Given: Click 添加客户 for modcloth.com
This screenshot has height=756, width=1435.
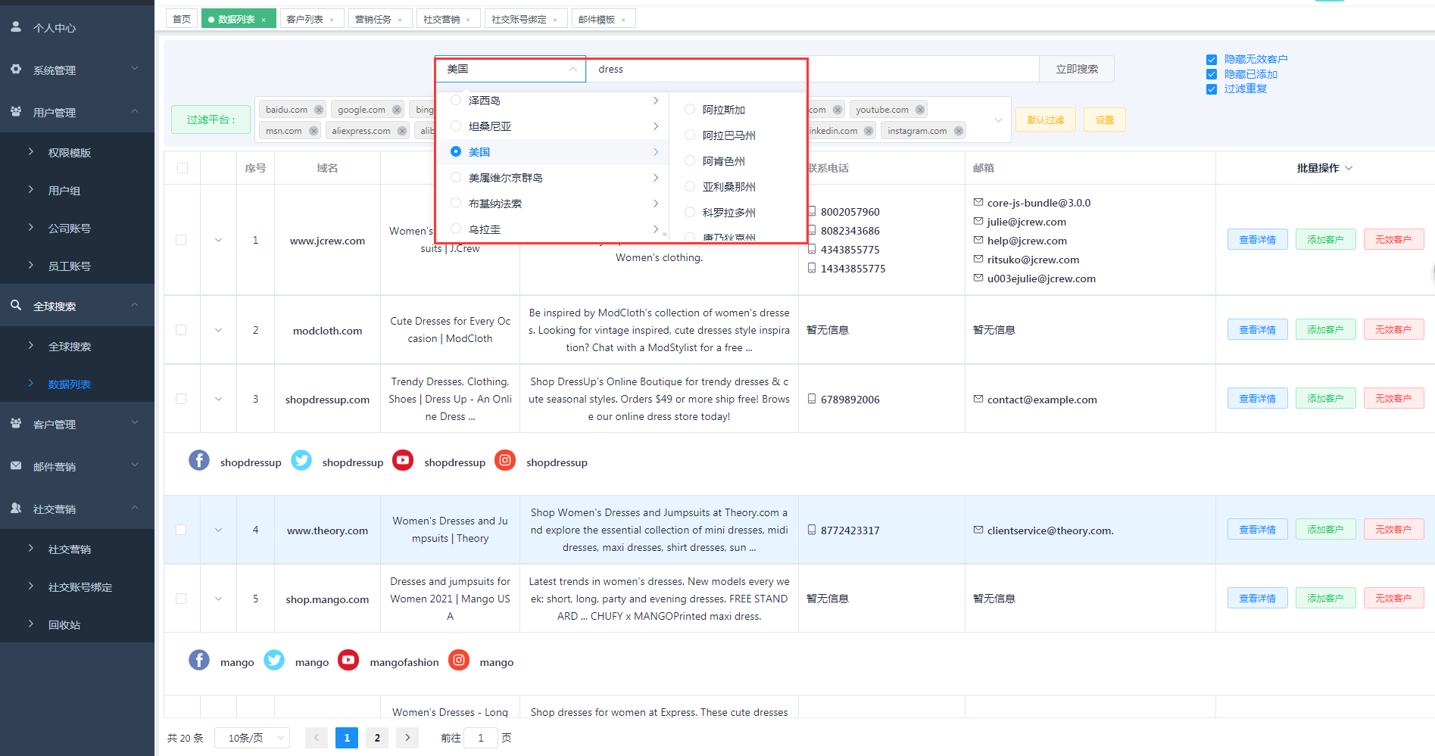Looking at the screenshot, I should click(1325, 329).
